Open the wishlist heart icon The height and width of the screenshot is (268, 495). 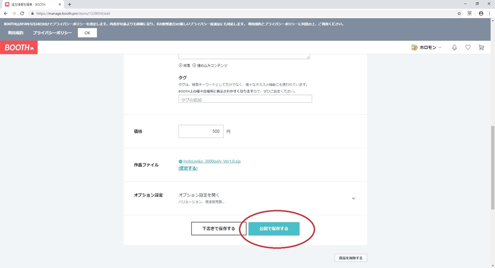point(468,47)
